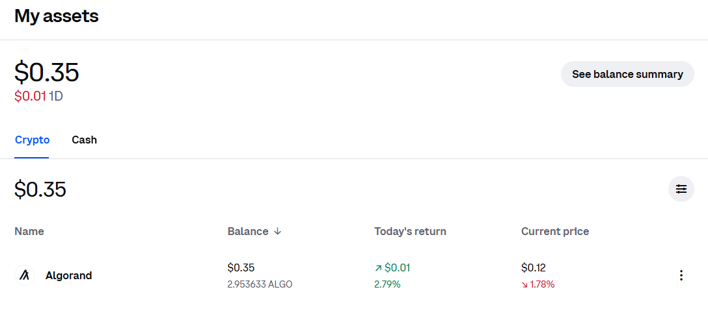Click the Balance sort arrow
708x311 pixels.
(x=278, y=231)
